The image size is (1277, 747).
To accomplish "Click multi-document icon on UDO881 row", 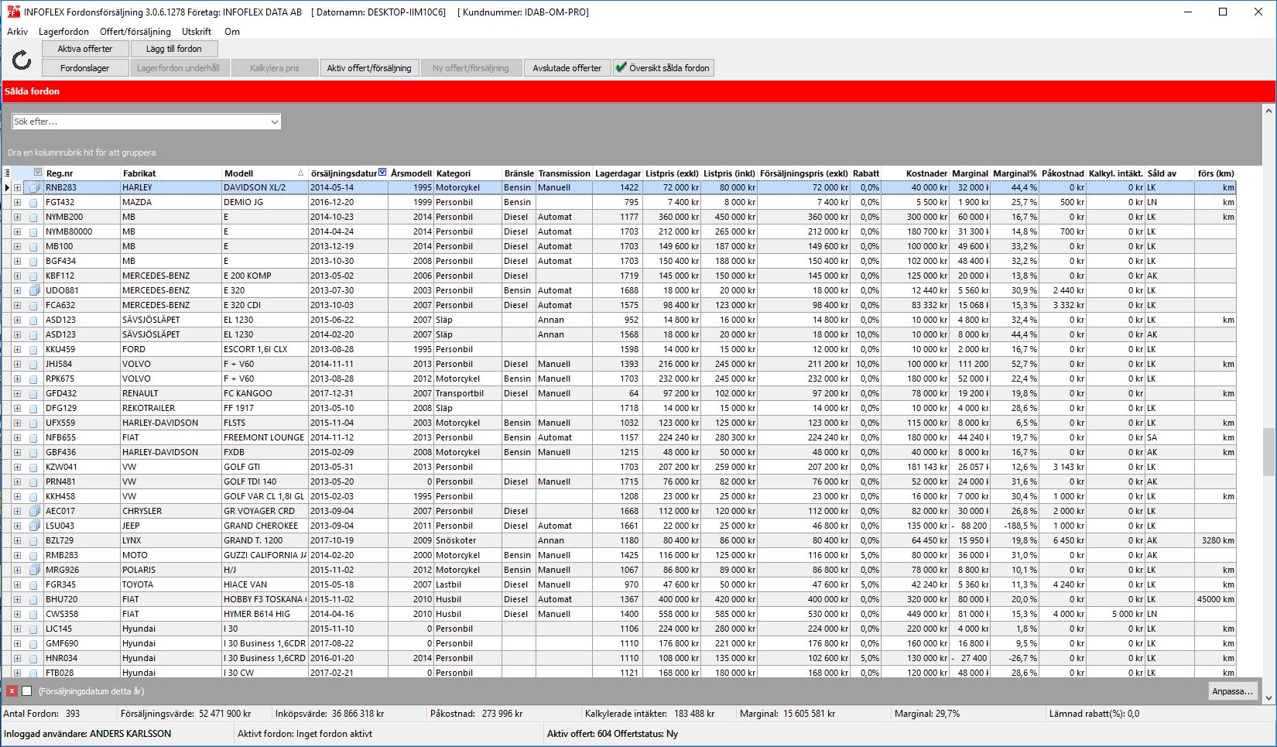I will (34, 290).
